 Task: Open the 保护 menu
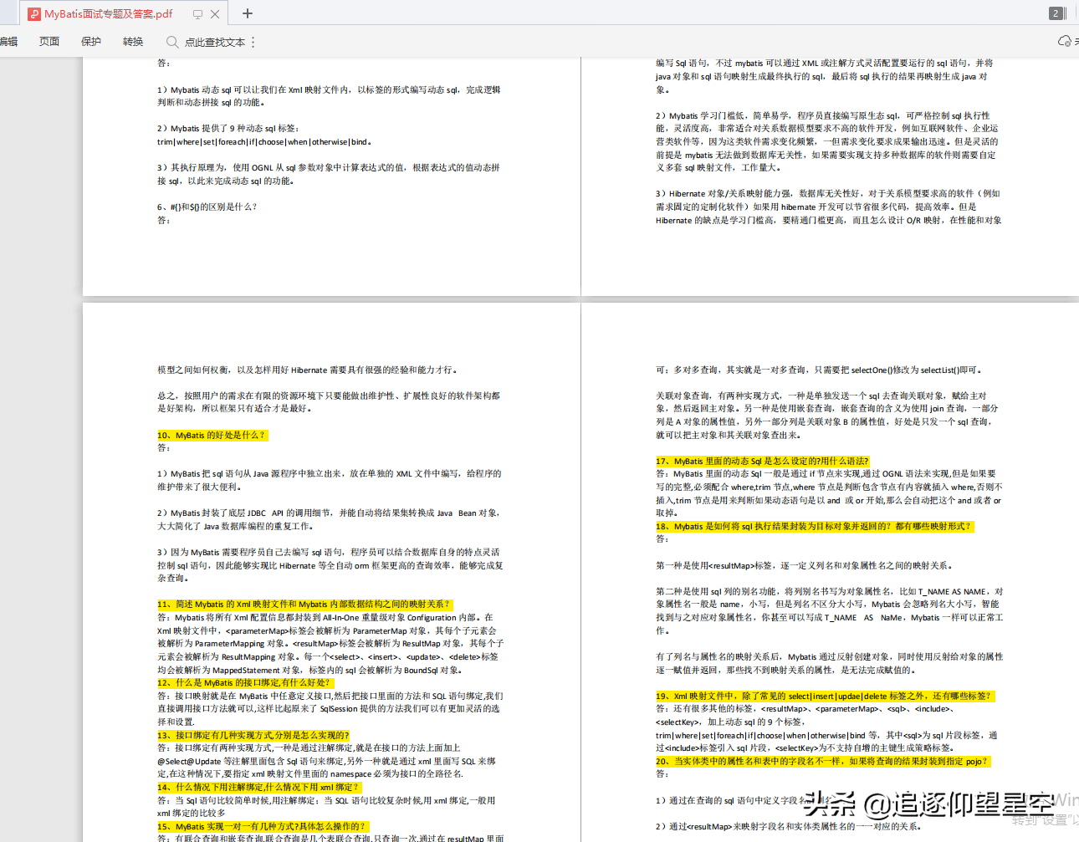pyautogui.click(x=91, y=42)
